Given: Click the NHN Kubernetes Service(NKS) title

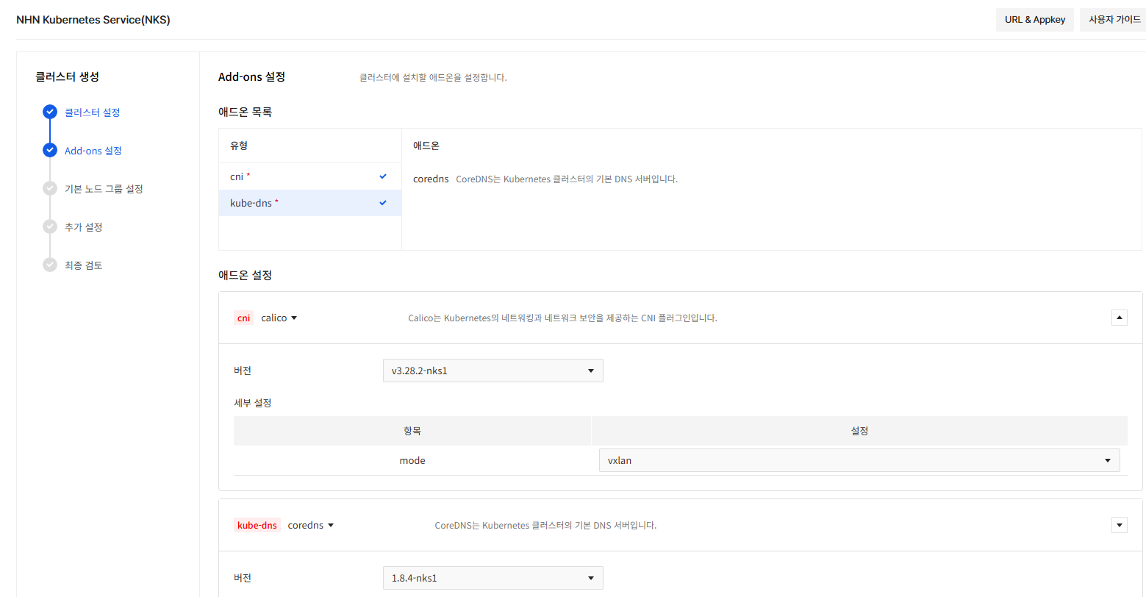Looking at the screenshot, I should pos(93,20).
